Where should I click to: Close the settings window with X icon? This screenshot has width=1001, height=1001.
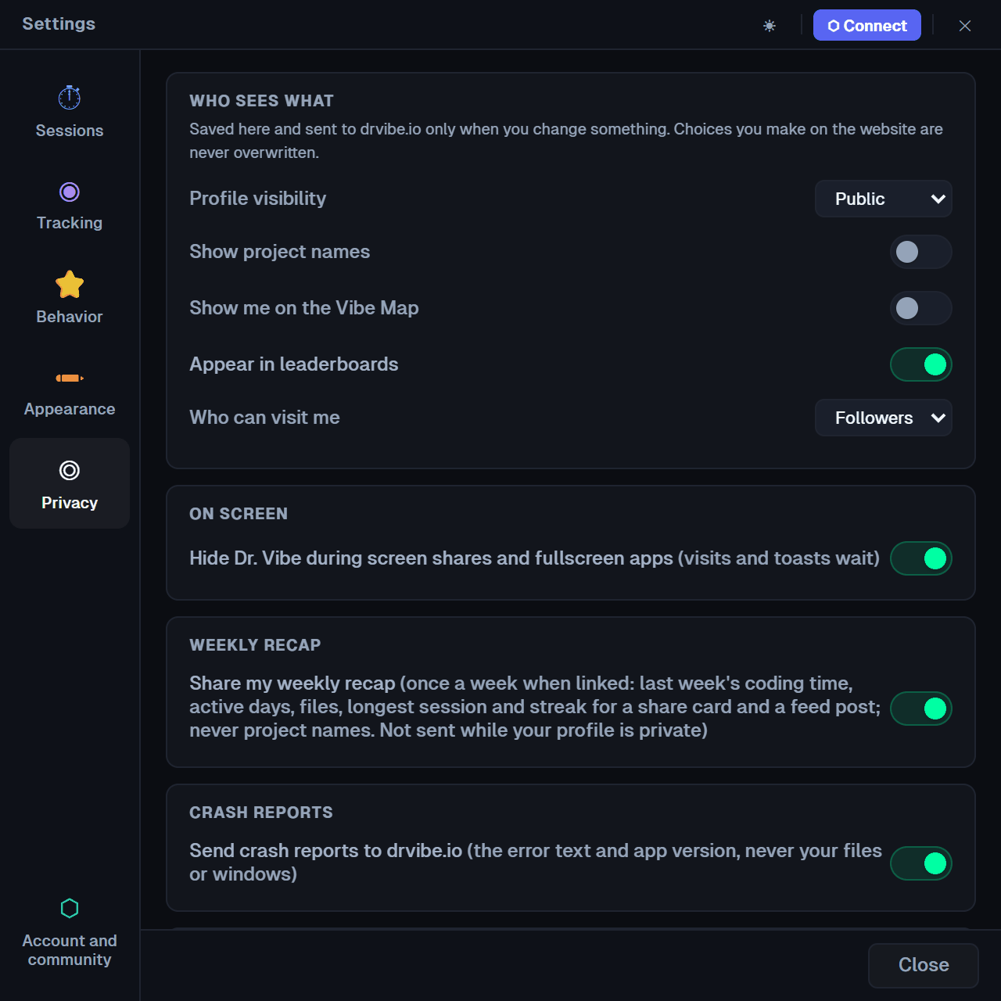pos(965,26)
